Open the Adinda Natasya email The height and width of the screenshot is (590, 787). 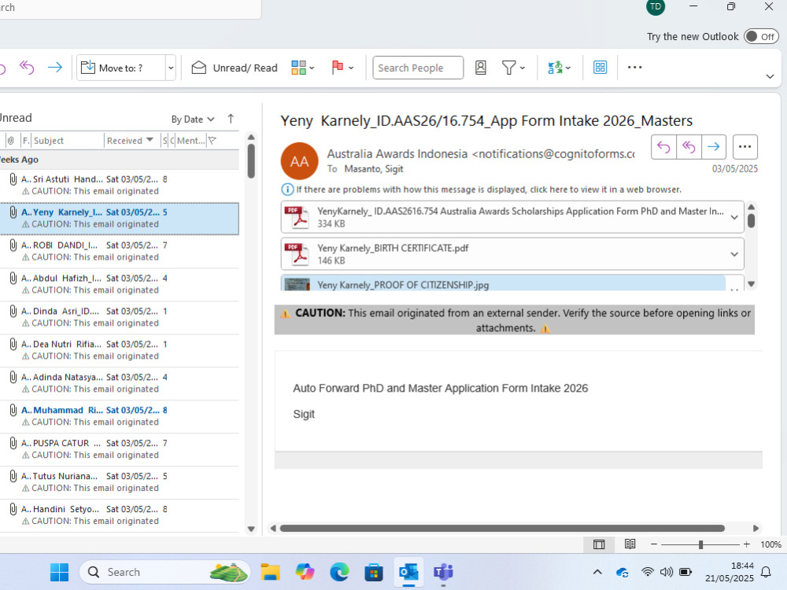120,383
